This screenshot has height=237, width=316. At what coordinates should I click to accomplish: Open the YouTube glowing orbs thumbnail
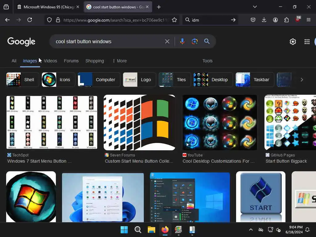[220, 122]
